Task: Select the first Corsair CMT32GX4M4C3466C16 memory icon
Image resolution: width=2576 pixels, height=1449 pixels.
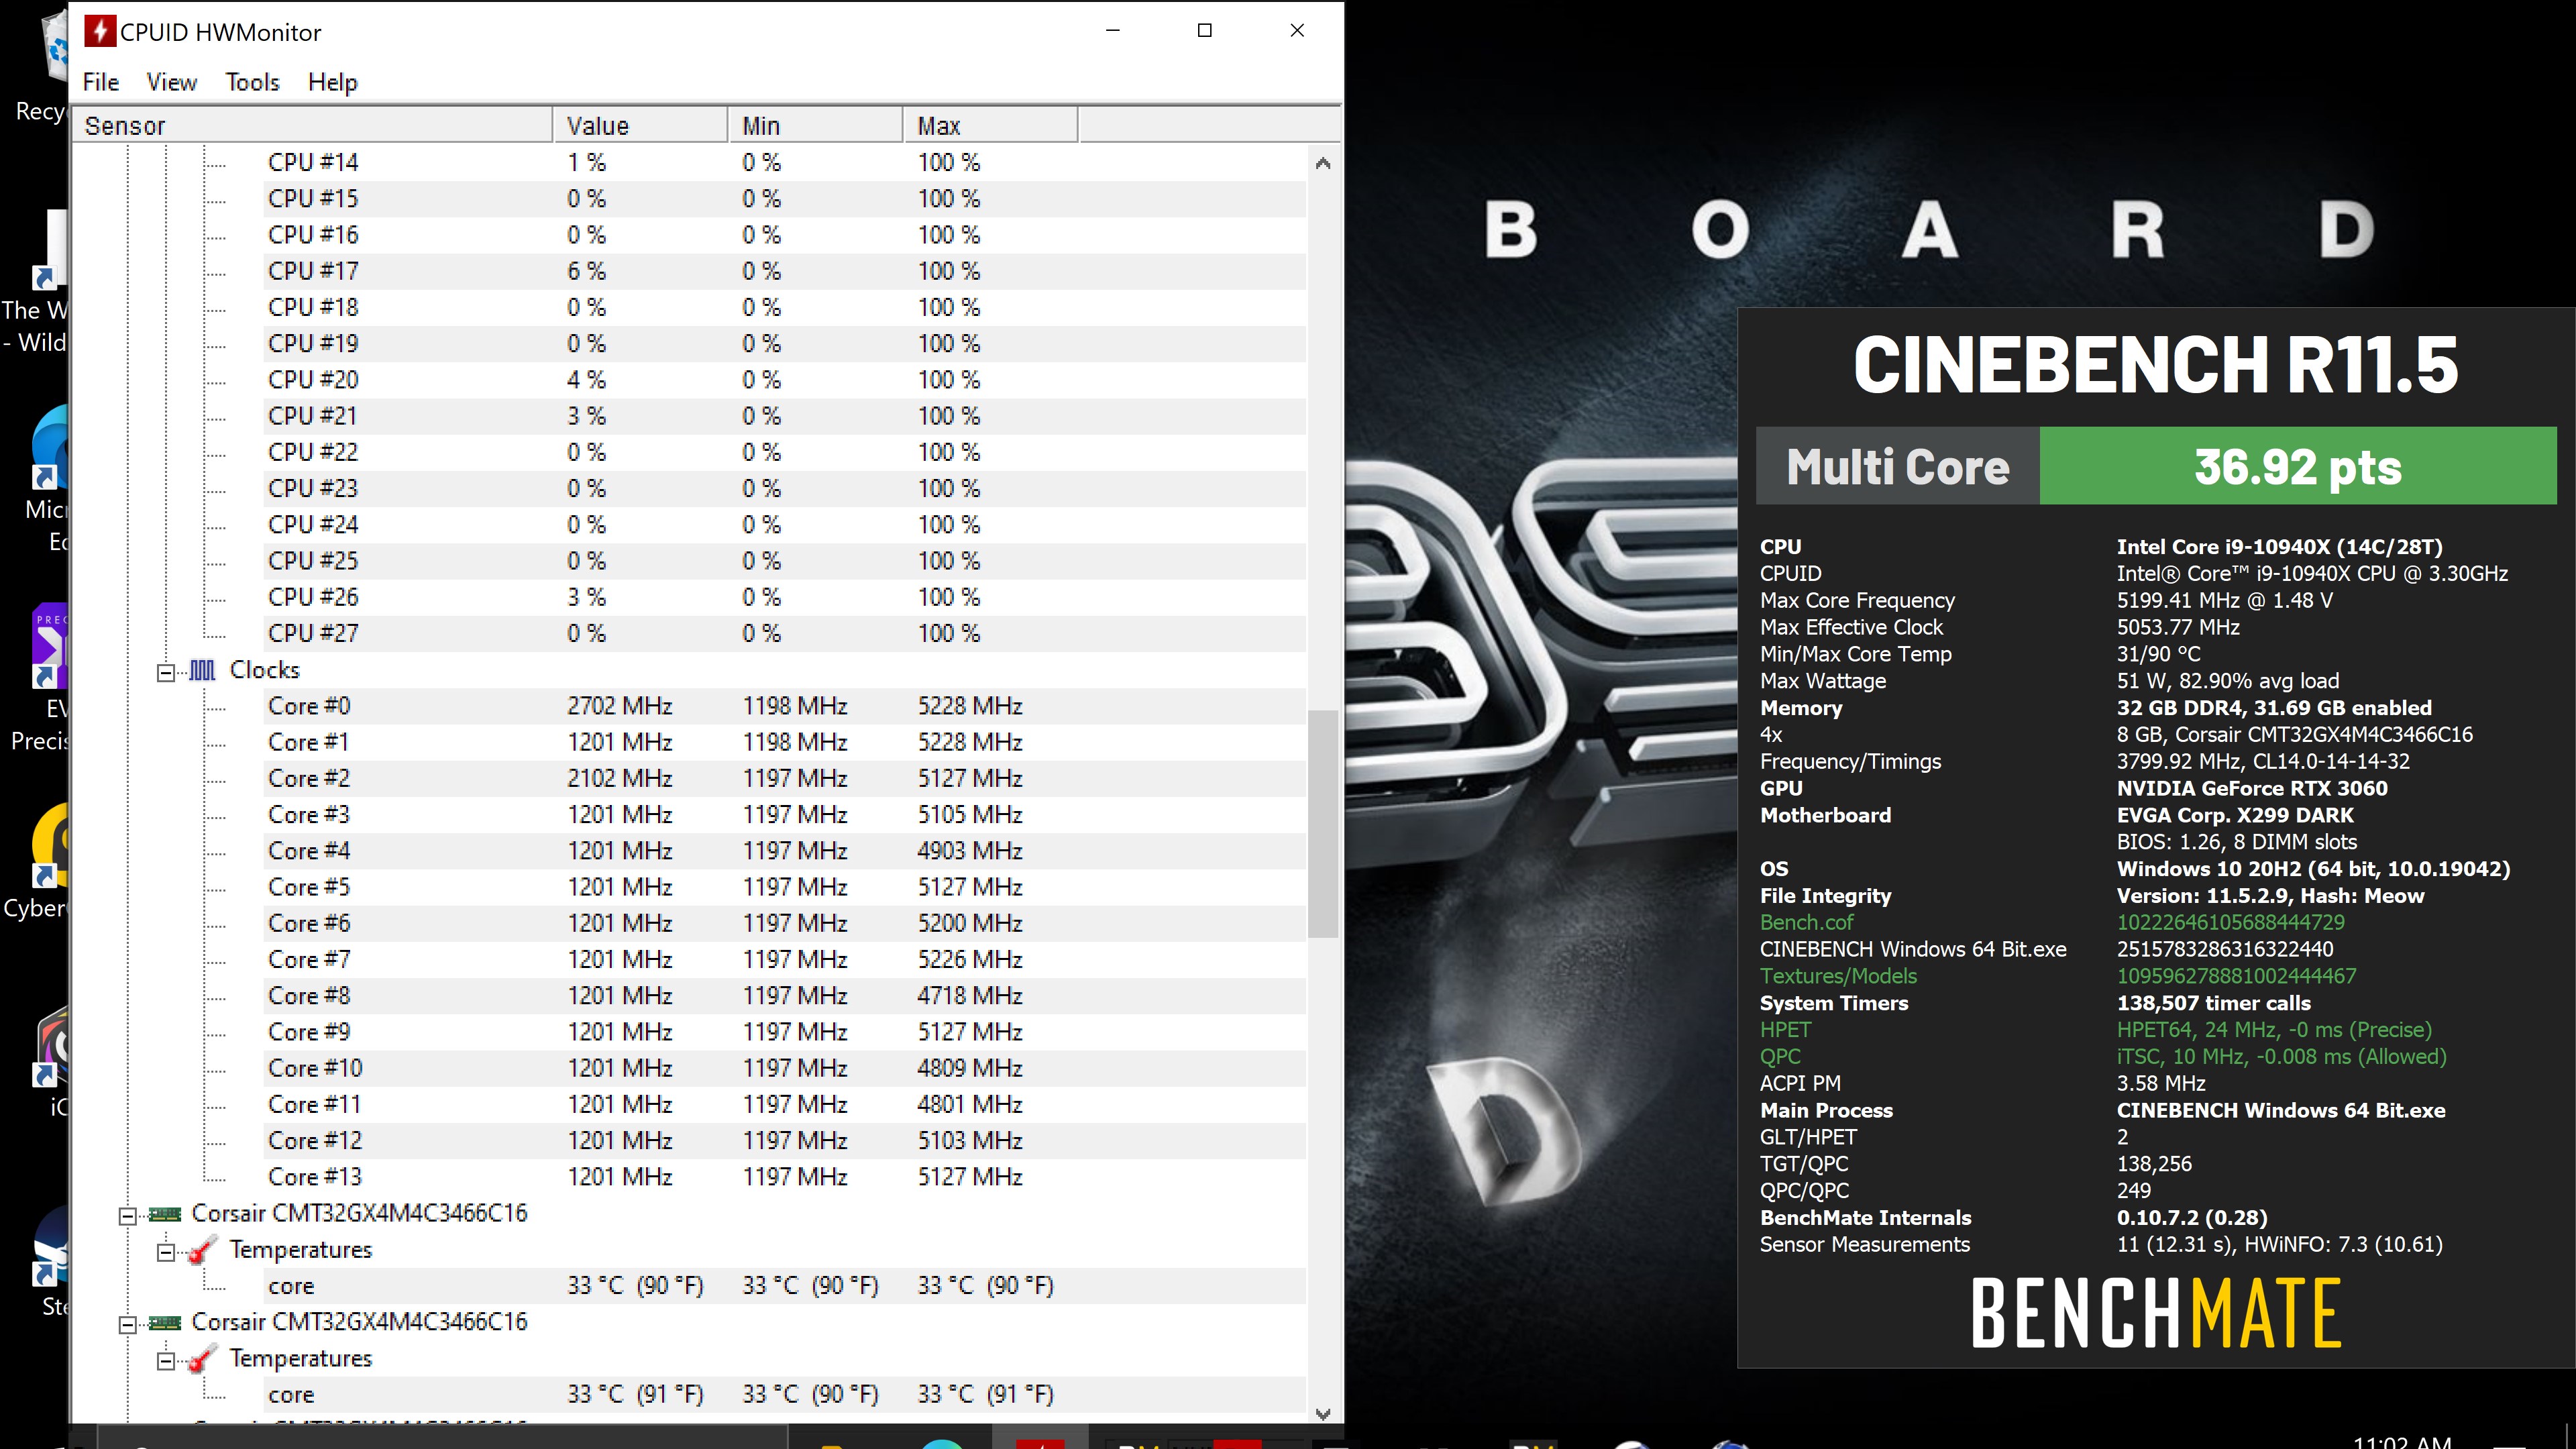Action: click(165, 1214)
